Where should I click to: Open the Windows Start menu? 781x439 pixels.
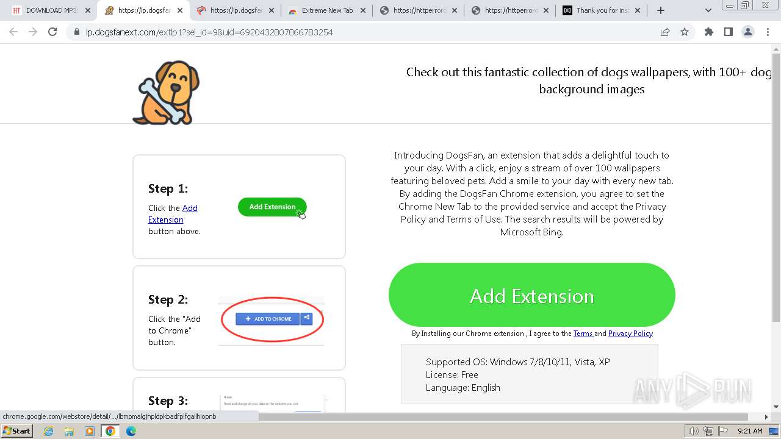(x=16, y=431)
